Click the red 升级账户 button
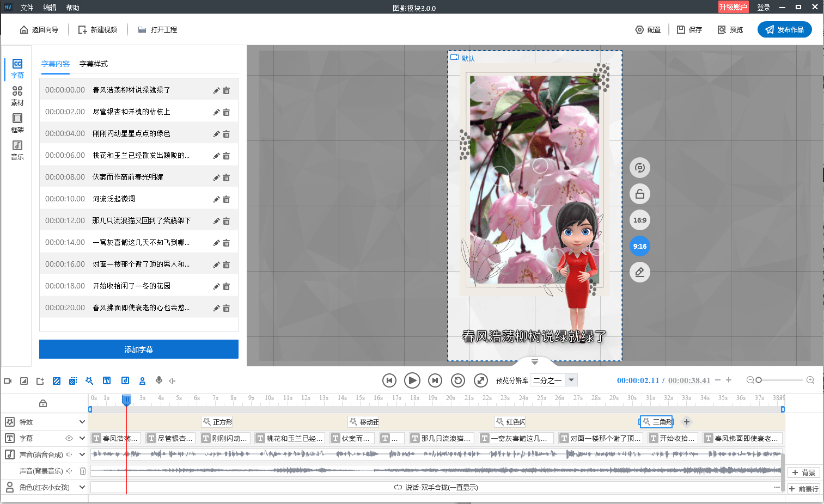Viewport: 824px width, 504px height. 733,7
